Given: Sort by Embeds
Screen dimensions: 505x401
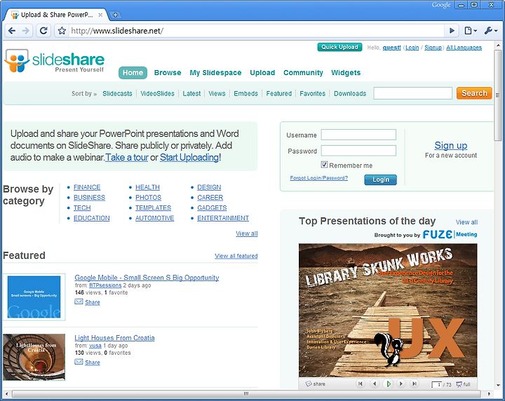Looking at the screenshot, I should [x=245, y=94].
